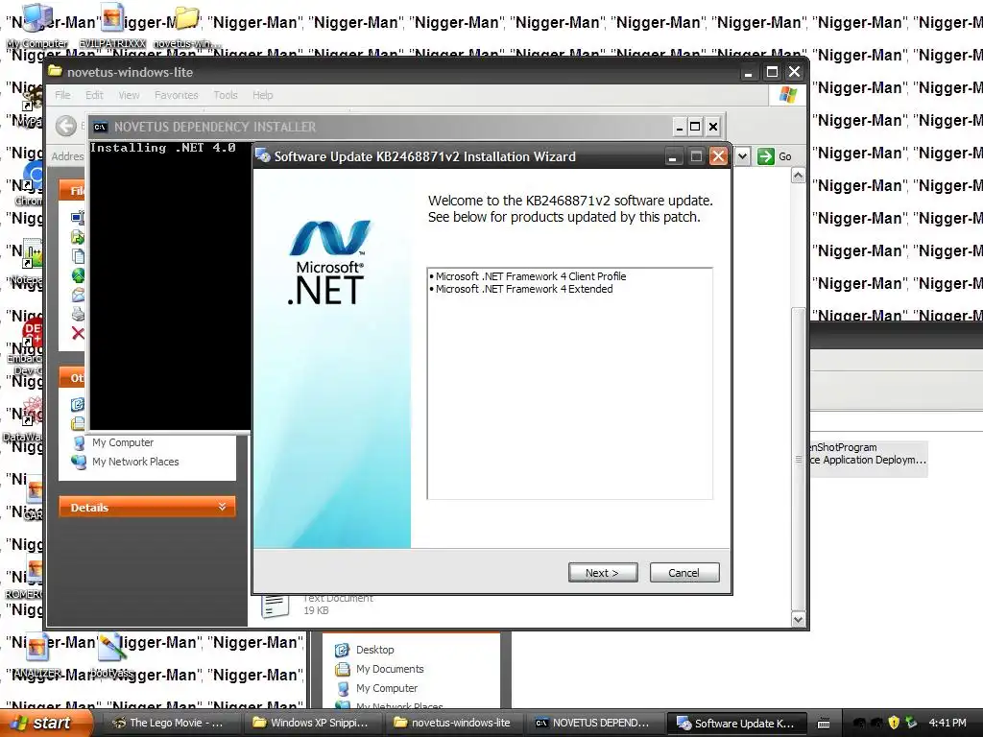Click the Windows flag logo in explorer
Viewport: 983px width, 737px height.
(x=787, y=95)
